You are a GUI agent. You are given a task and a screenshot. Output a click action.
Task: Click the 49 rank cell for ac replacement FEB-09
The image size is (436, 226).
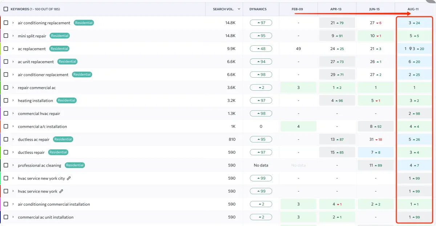[298, 49]
